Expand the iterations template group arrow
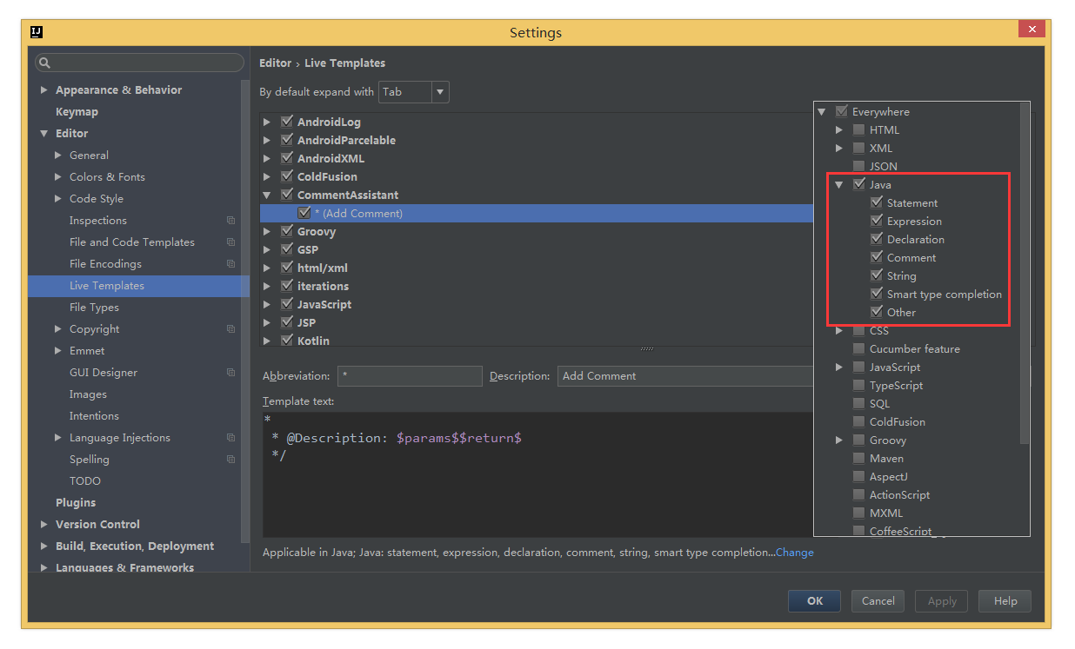 click(x=267, y=287)
